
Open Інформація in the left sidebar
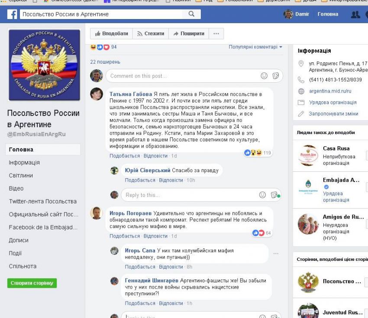coord(24,163)
